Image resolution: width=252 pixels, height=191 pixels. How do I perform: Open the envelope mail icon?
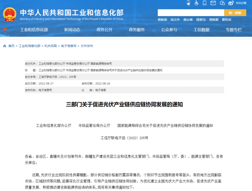pos(213,3)
